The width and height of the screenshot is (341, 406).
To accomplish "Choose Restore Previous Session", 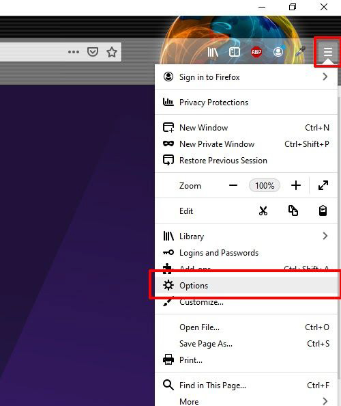I will pos(246,160).
